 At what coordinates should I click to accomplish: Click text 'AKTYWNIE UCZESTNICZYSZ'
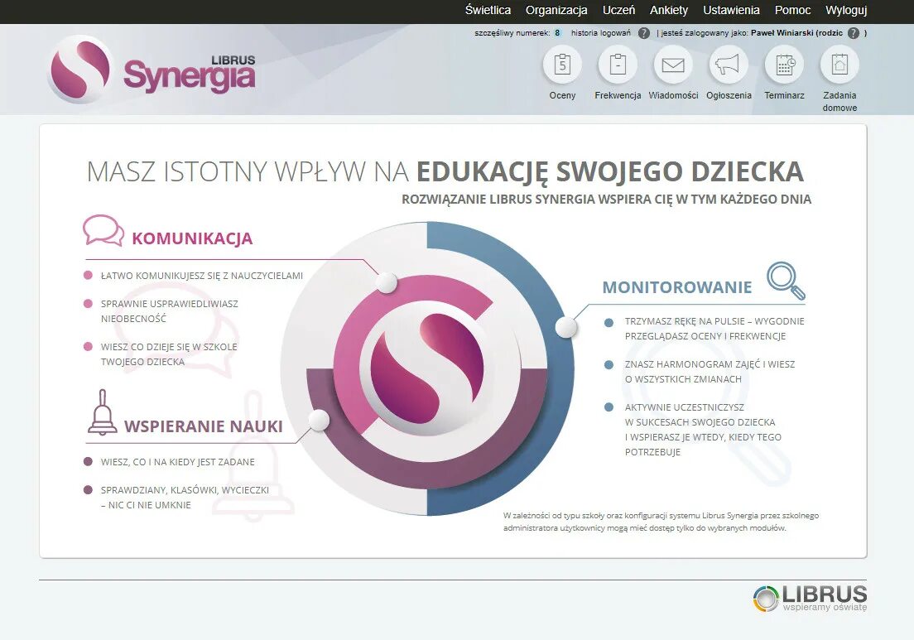pos(685,407)
